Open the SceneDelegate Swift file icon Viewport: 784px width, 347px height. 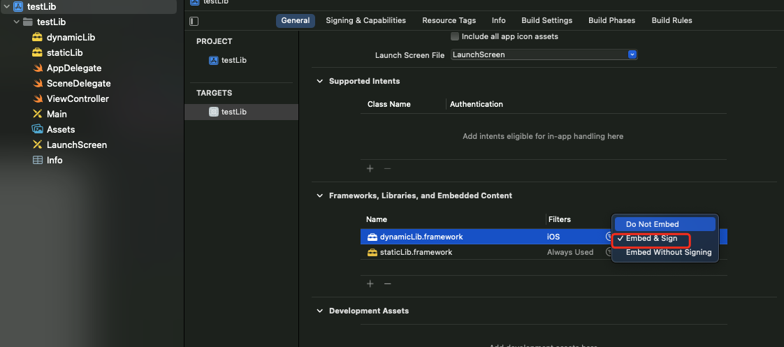tap(38, 83)
